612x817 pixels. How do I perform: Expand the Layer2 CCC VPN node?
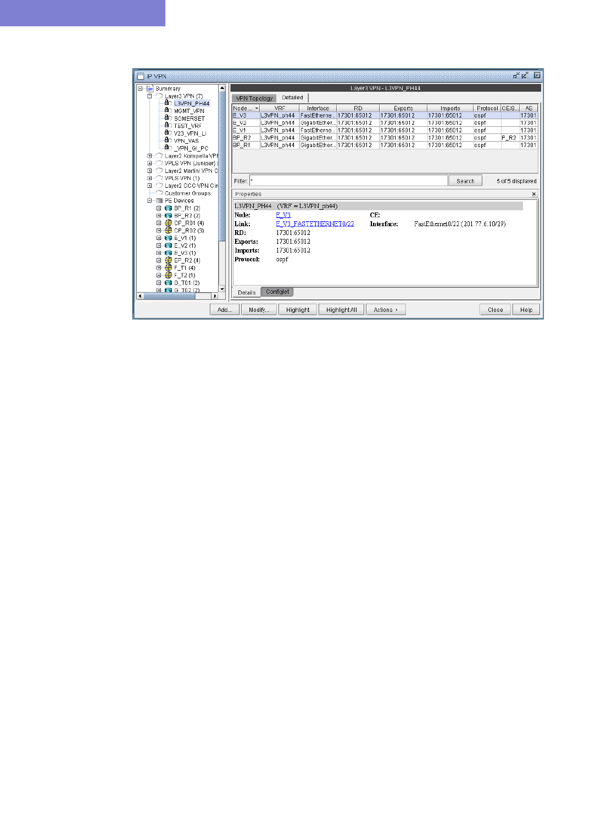pos(149,186)
